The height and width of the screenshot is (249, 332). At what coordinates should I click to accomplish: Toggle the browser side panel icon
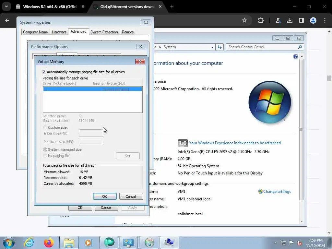tap(302, 20)
